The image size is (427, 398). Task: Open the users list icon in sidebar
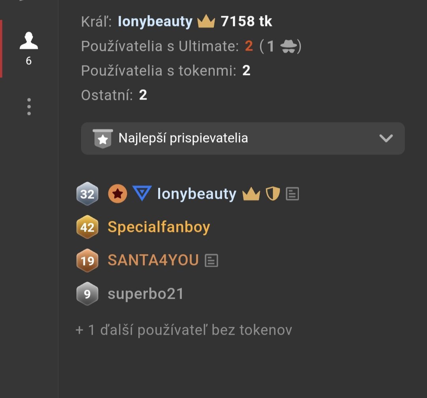tap(29, 41)
